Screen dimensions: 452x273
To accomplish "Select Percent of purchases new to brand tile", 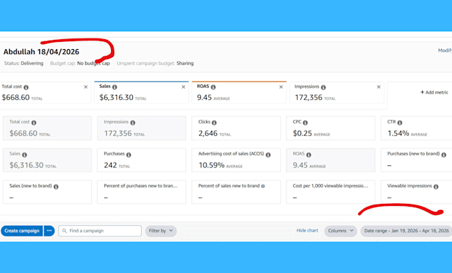I will pyautogui.click(x=142, y=192).
